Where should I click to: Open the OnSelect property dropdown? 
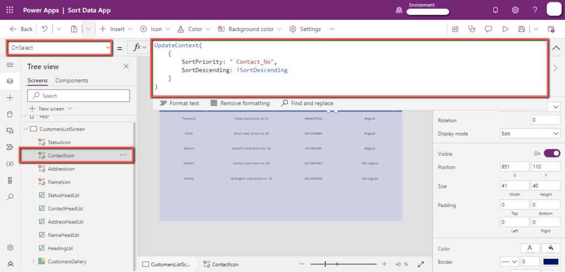click(59, 47)
